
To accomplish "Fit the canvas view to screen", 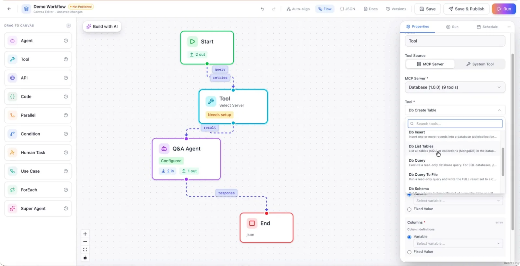I will point(85,250).
